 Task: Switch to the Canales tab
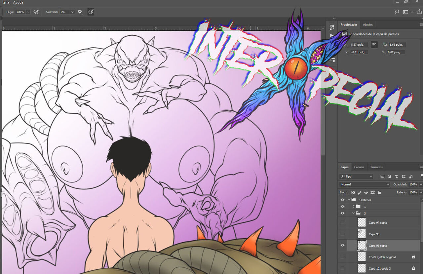pos(359,167)
